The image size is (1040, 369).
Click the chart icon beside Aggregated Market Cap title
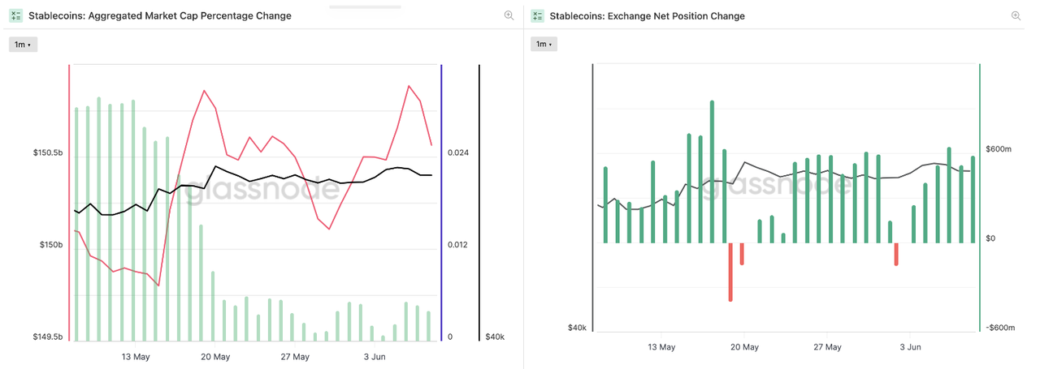16,15
